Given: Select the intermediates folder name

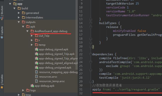Looking at the screenshot, I should (x=34, y=17).
